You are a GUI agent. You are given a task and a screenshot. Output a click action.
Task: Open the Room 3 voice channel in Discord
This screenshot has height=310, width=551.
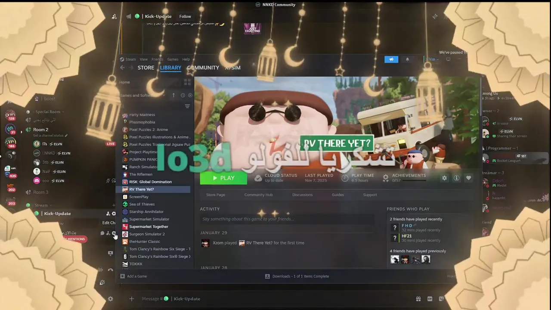coord(41,192)
